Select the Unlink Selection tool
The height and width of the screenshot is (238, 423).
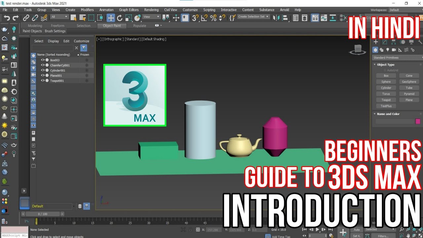click(x=35, y=18)
